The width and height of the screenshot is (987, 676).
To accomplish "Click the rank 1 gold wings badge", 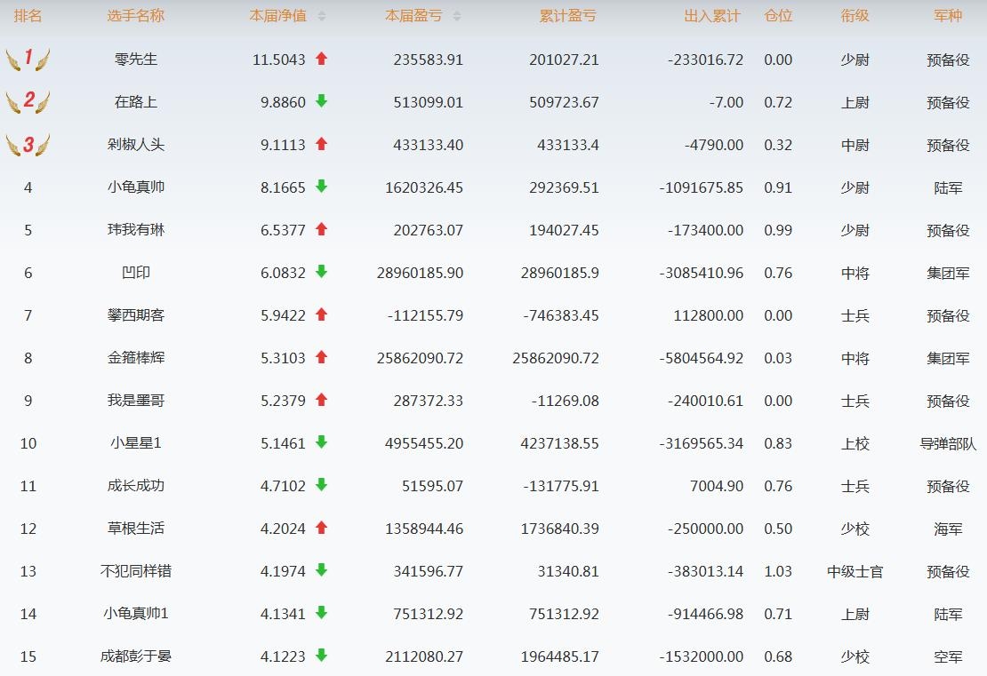I will (x=28, y=60).
